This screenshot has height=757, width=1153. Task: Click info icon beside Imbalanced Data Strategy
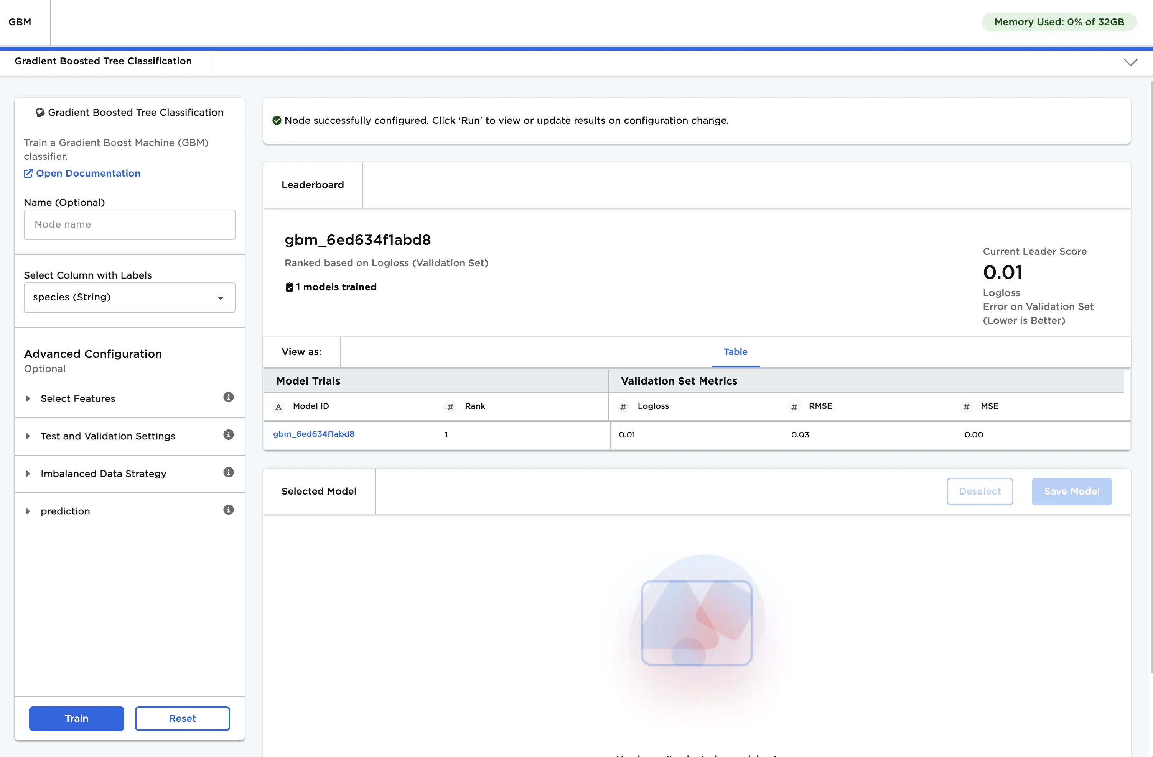(x=228, y=472)
